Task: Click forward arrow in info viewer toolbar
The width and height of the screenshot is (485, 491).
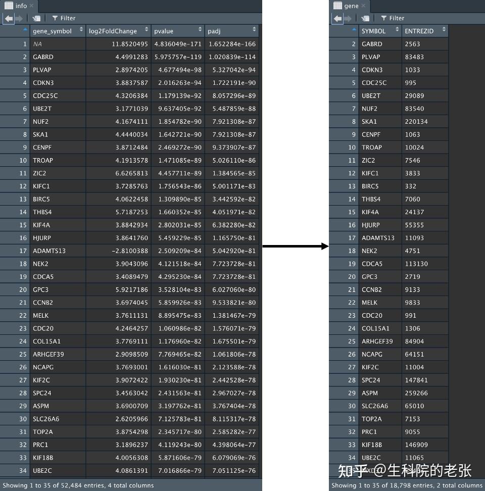Action: click(19, 19)
